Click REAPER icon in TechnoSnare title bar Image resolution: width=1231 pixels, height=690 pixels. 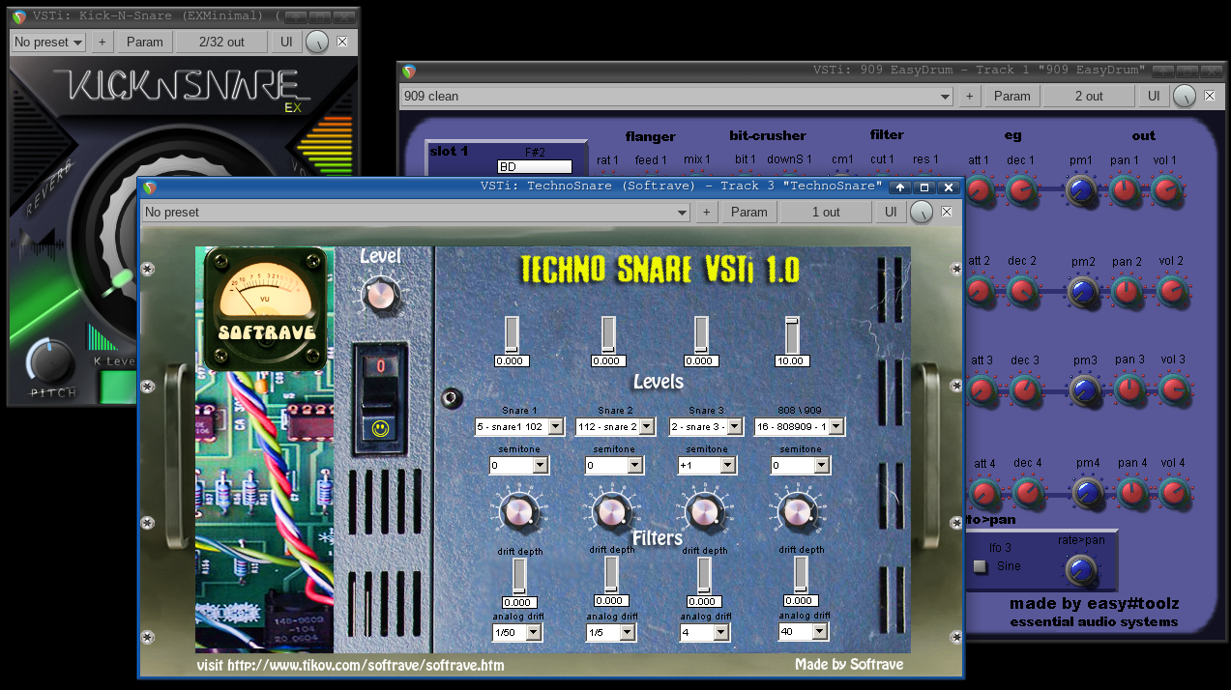(150, 187)
